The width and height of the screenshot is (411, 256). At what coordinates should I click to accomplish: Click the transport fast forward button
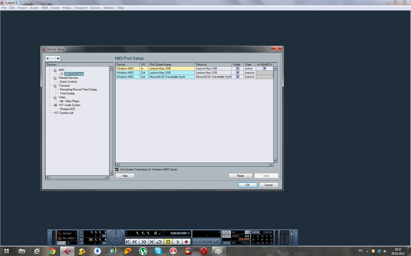tap(144, 242)
